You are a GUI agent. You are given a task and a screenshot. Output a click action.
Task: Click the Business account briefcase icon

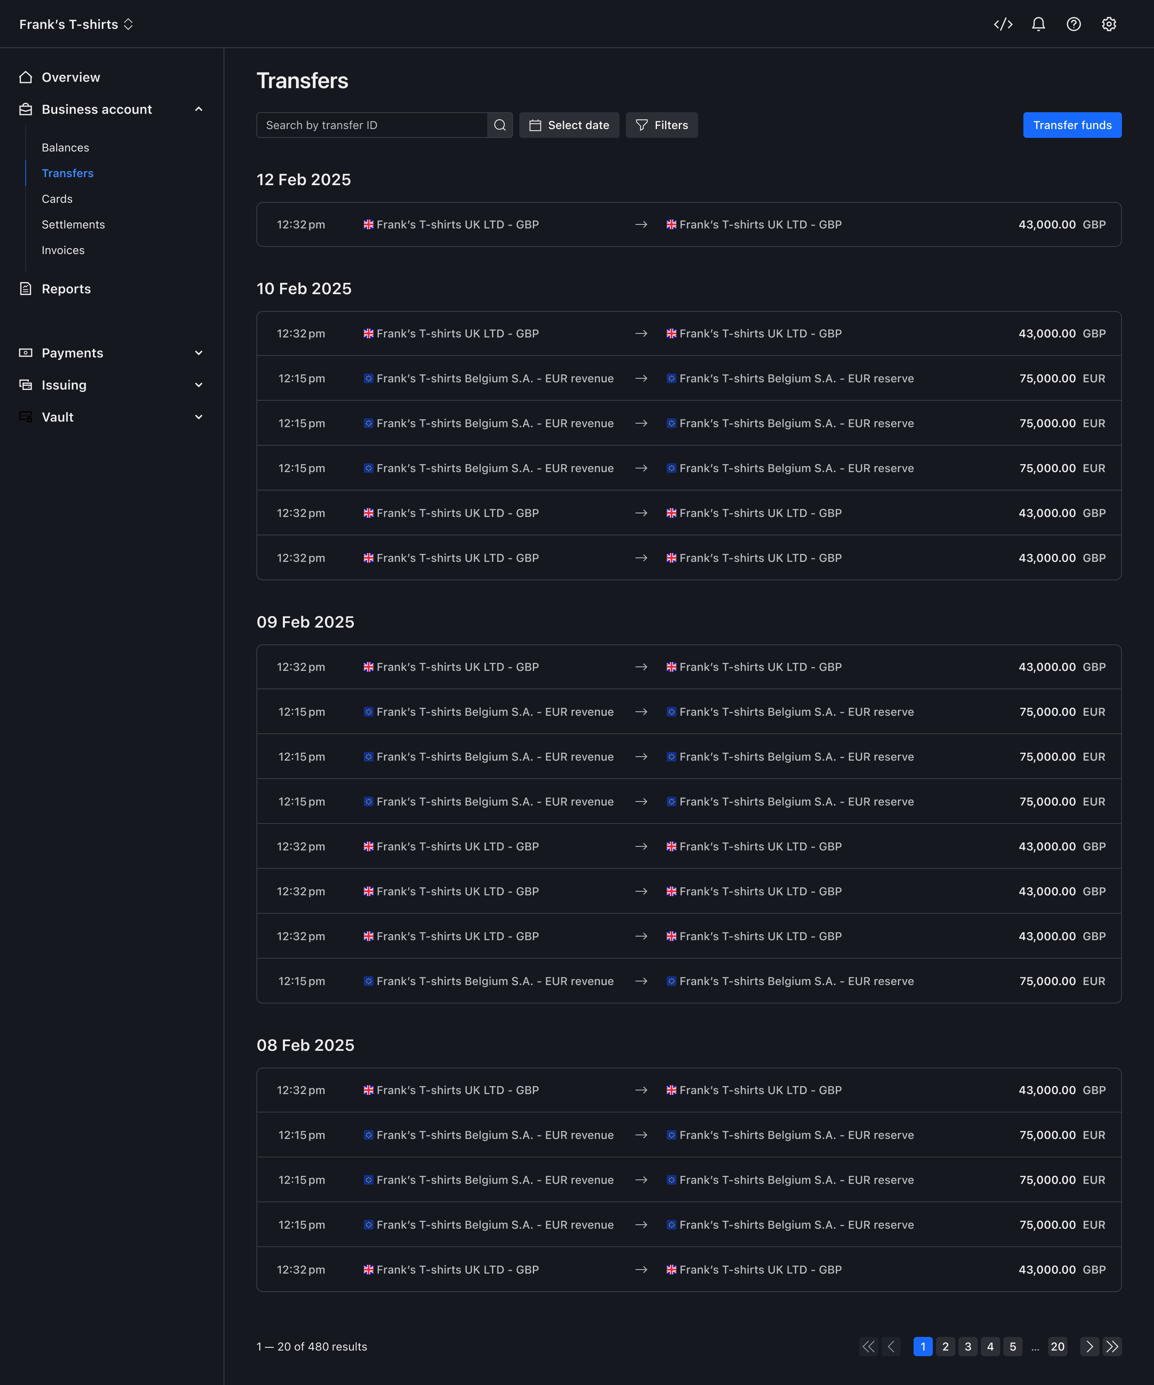(x=26, y=109)
